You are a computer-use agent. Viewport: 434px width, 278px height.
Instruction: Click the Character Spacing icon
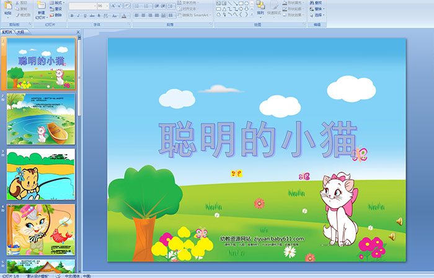[105, 15]
